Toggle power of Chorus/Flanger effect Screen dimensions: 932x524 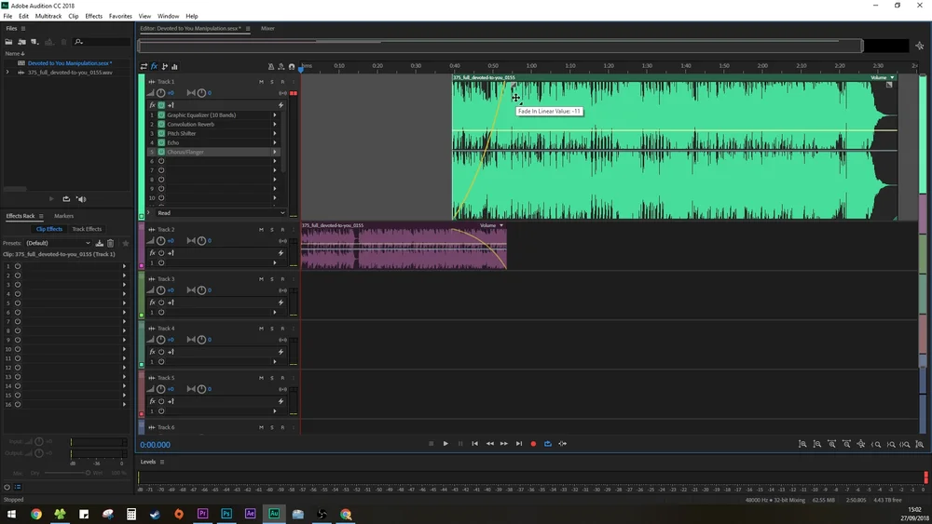(161, 152)
